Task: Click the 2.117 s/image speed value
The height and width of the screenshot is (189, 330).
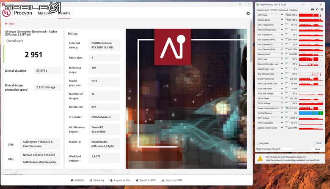Action: pos(47,87)
